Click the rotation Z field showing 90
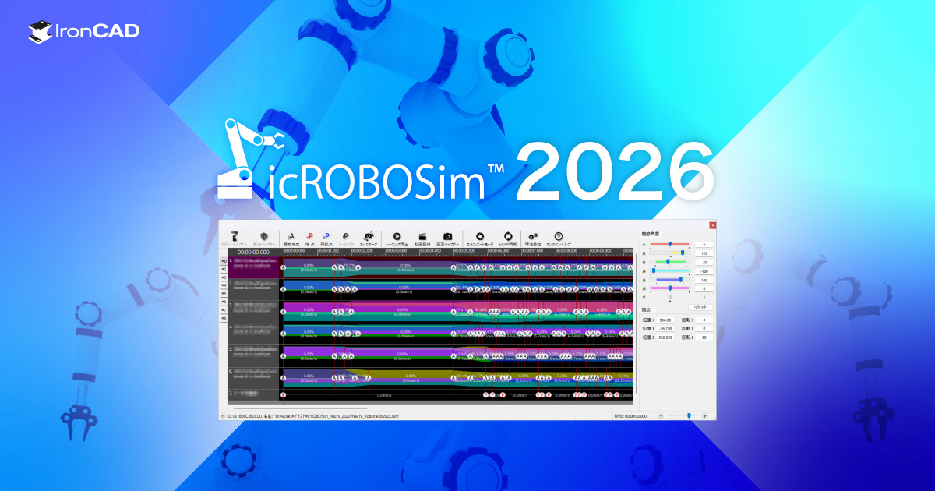The image size is (935, 491). pyautogui.click(x=704, y=337)
